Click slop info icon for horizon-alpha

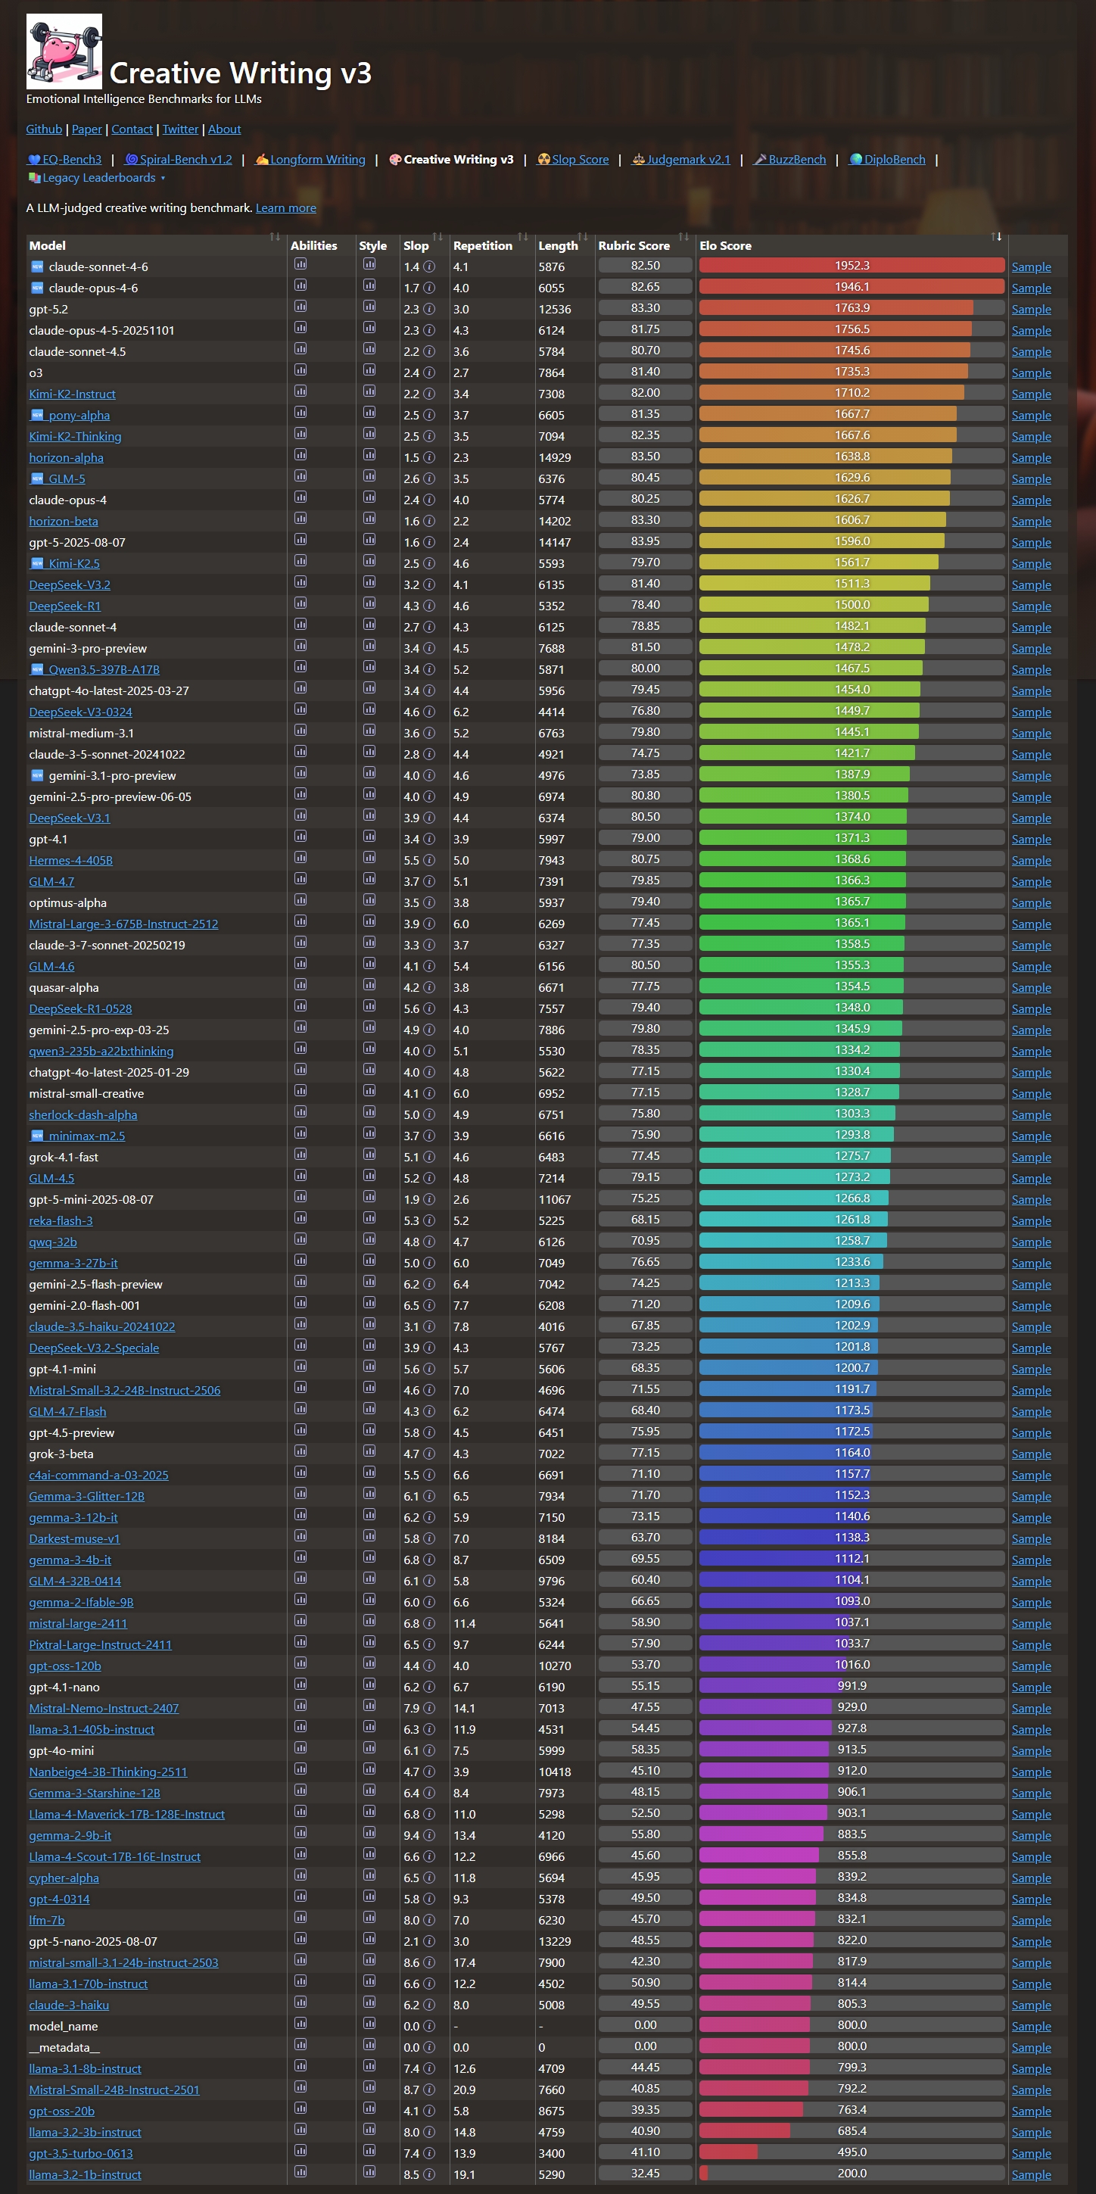[x=429, y=457]
